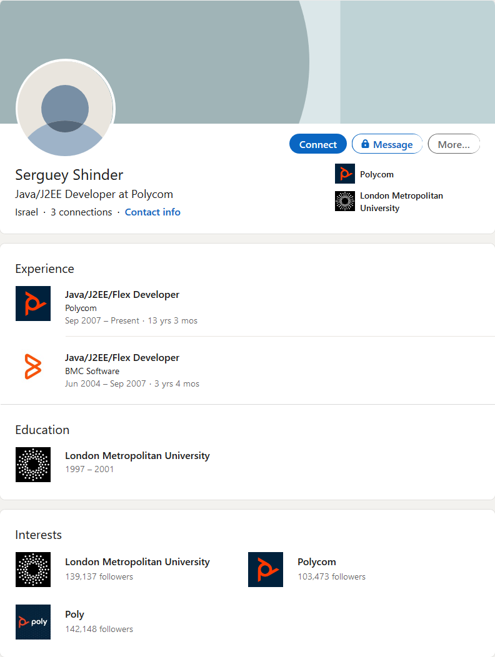Click the BMC Software logo icon
The image size is (495, 657).
pyautogui.click(x=32, y=367)
